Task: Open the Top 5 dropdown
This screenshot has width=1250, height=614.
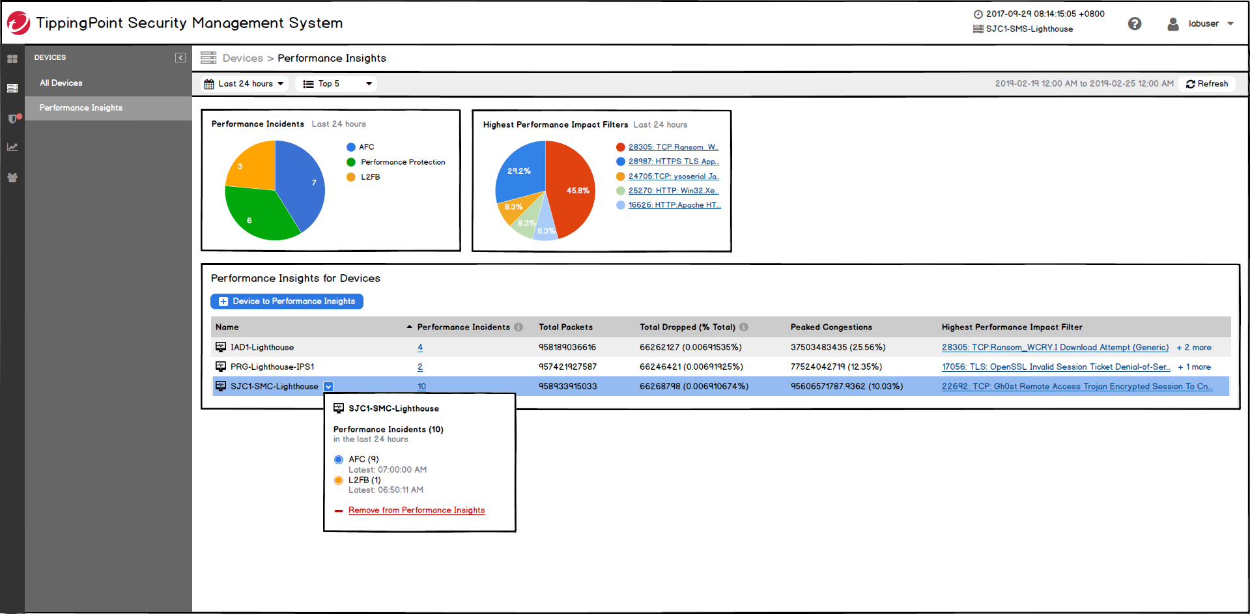Action: tap(336, 83)
